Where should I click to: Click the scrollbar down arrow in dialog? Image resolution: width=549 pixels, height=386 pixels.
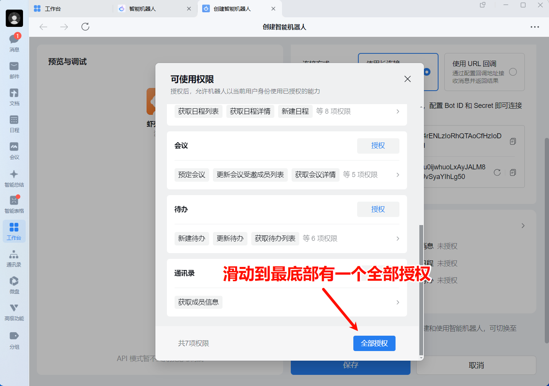(421, 358)
